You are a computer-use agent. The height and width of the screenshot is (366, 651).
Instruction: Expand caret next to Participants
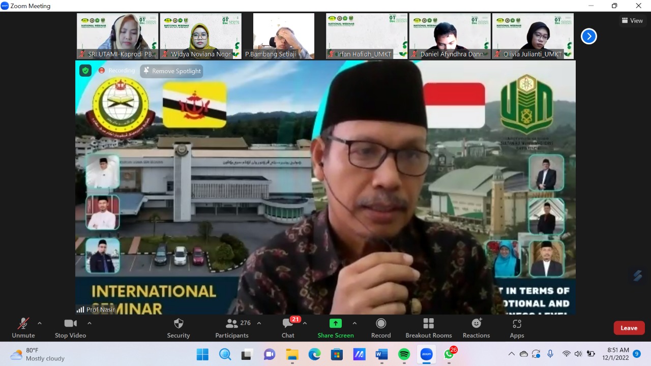click(259, 323)
